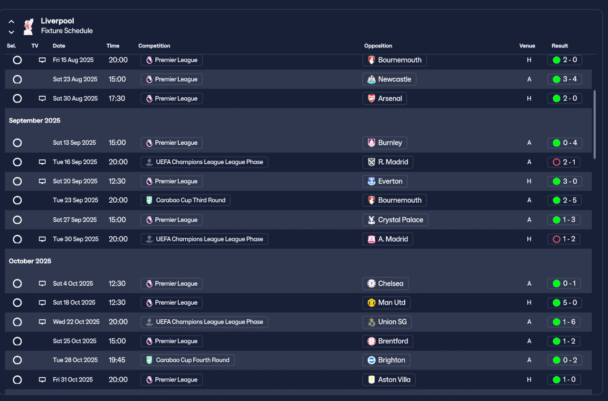Select the Burnley fixture radio button
Viewport: 608px width, 401px height.
point(18,143)
